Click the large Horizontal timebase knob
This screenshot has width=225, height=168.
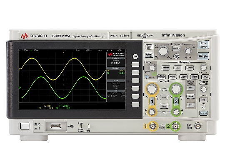tap(163, 51)
